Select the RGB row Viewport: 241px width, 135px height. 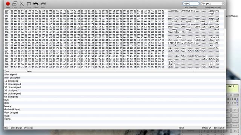point(115,103)
